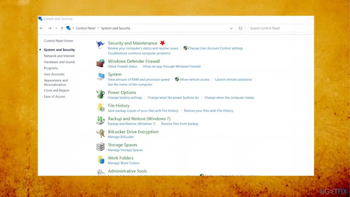Click Troubleshoot common computer problems
Image resolution: width=350 pixels, height=197 pixels.
139,53
